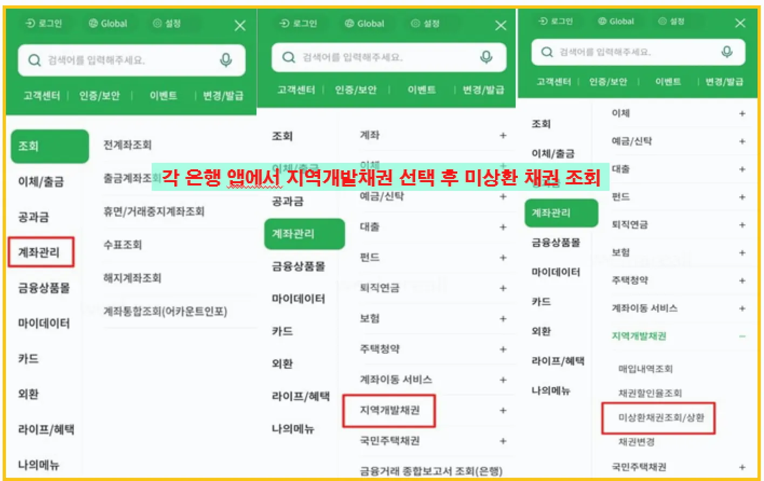Open 변경/발급 on the middle screen header

(x=483, y=90)
